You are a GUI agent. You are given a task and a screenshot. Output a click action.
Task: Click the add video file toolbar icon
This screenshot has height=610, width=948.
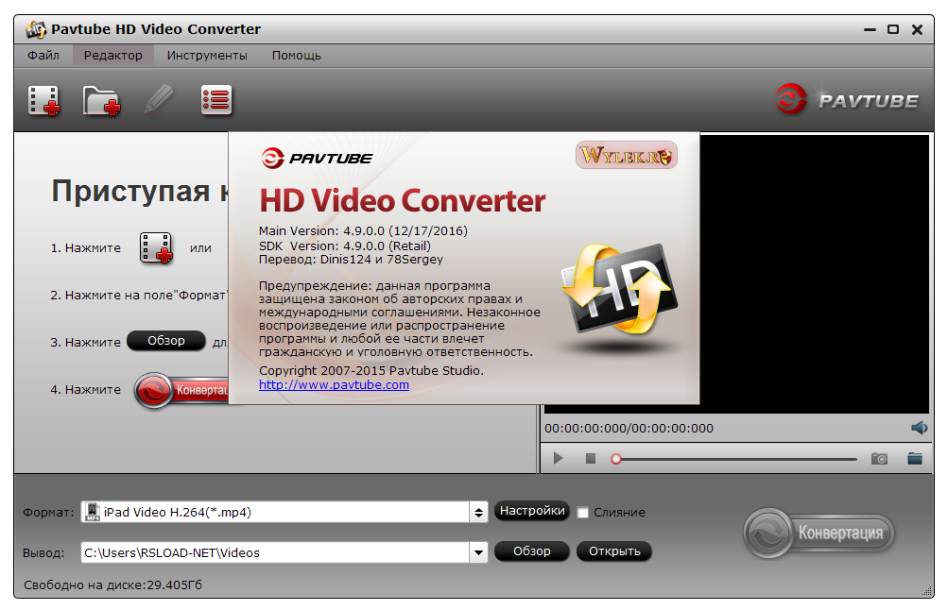tap(44, 100)
